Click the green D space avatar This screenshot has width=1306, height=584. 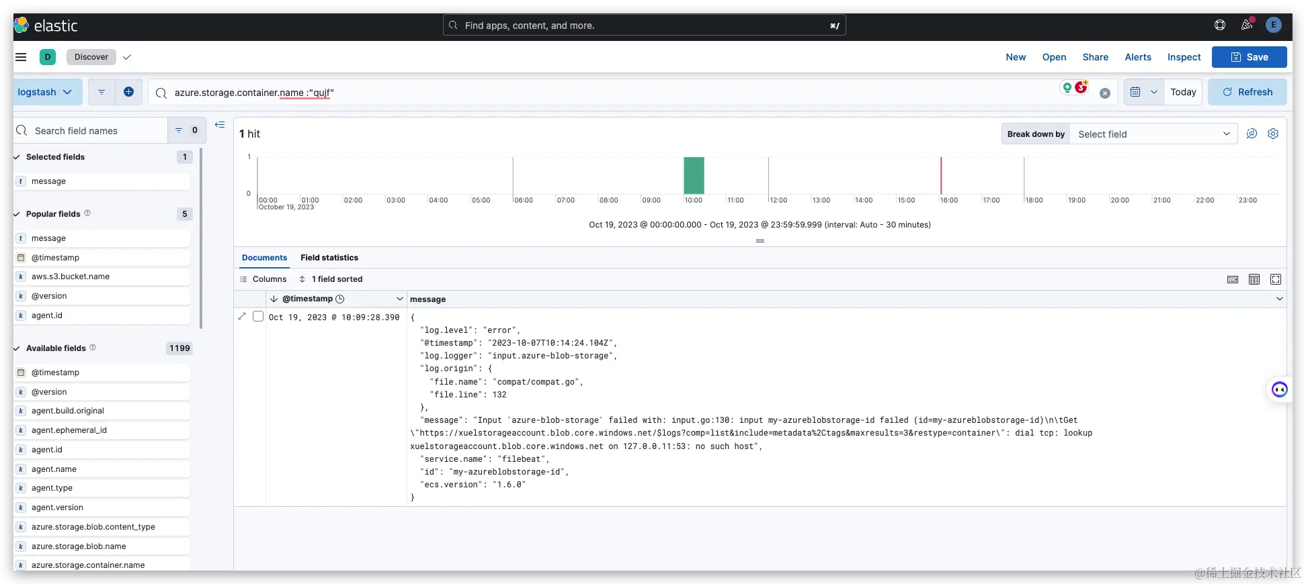pyautogui.click(x=47, y=57)
